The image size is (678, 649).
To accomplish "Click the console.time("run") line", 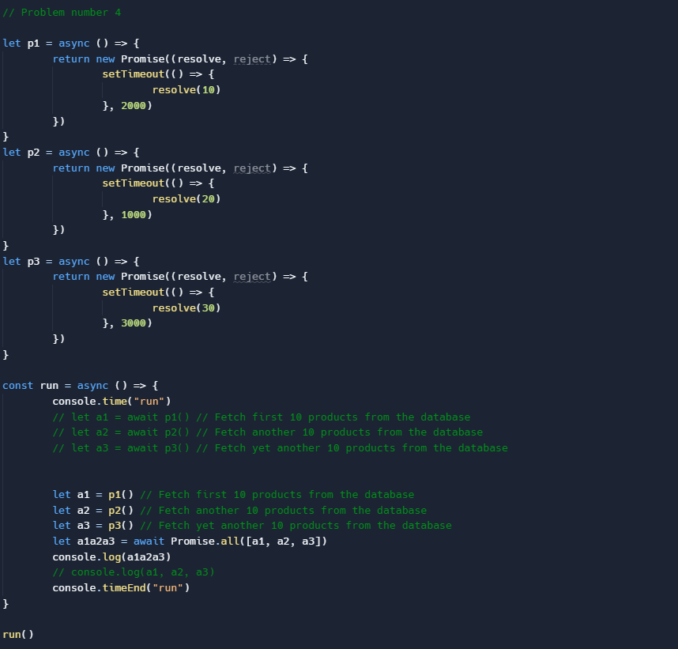I will tap(111, 402).
